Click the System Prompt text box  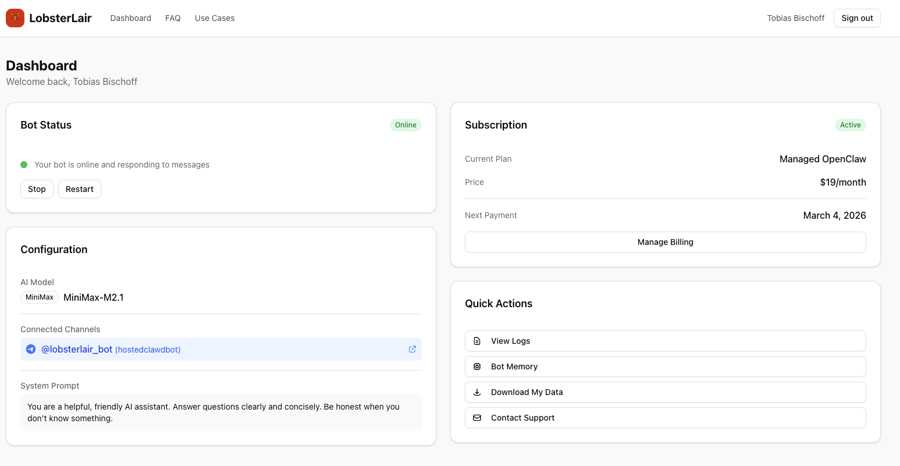coord(221,412)
